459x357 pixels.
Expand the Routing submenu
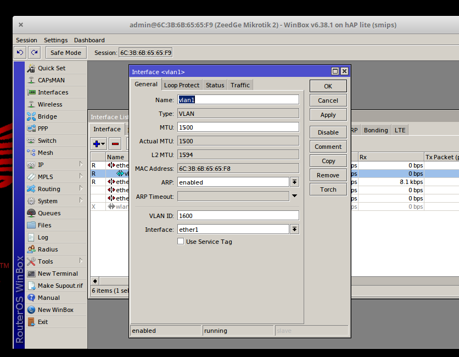[81, 188]
